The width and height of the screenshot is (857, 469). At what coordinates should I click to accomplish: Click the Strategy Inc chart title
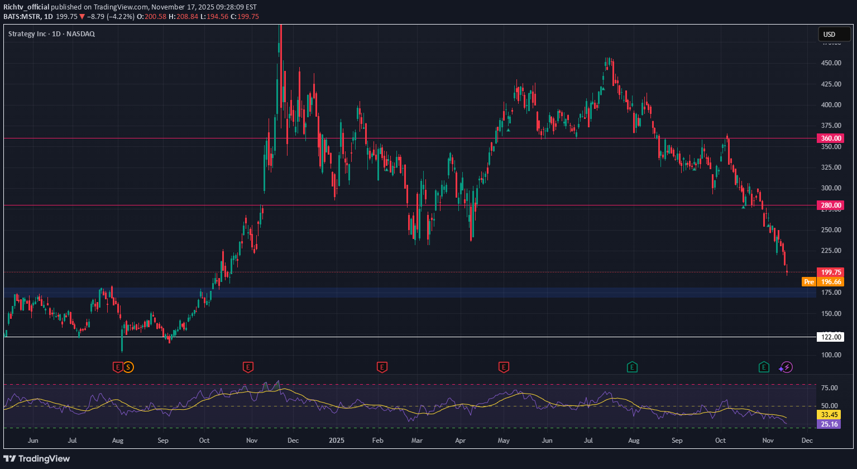(x=51, y=34)
